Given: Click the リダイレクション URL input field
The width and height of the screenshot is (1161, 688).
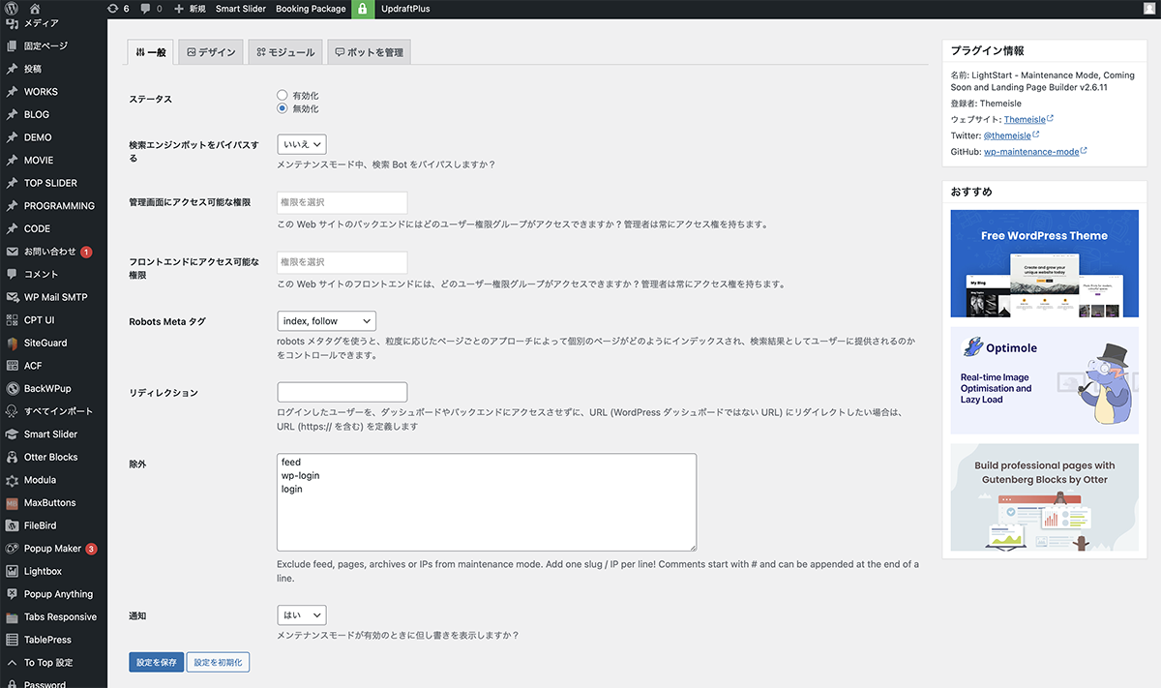Looking at the screenshot, I should coord(342,392).
